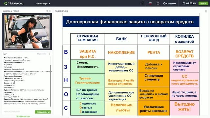
Task: Open the chat settings gear icon
Action: (x=50, y=54)
